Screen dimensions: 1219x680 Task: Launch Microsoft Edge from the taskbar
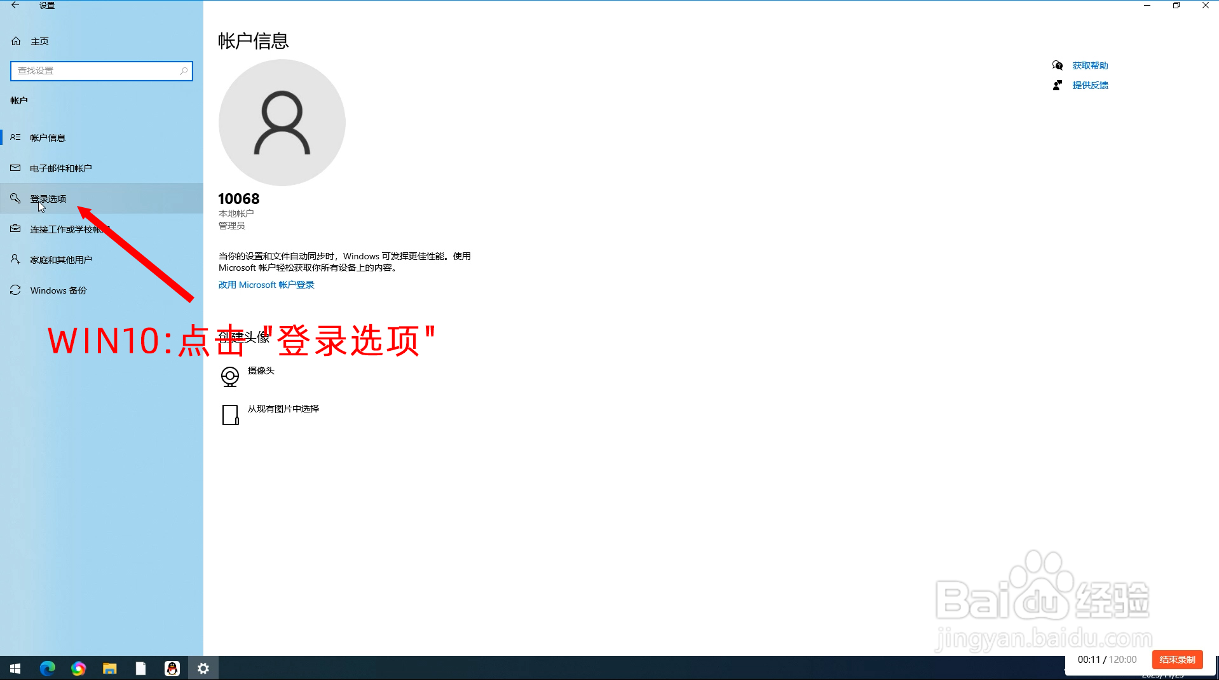point(46,668)
